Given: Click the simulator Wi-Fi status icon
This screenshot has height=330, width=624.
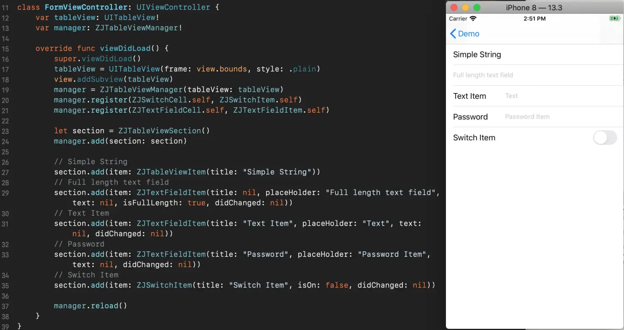Looking at the screenshot, I should pyautogui.click(x=473, y=19).
